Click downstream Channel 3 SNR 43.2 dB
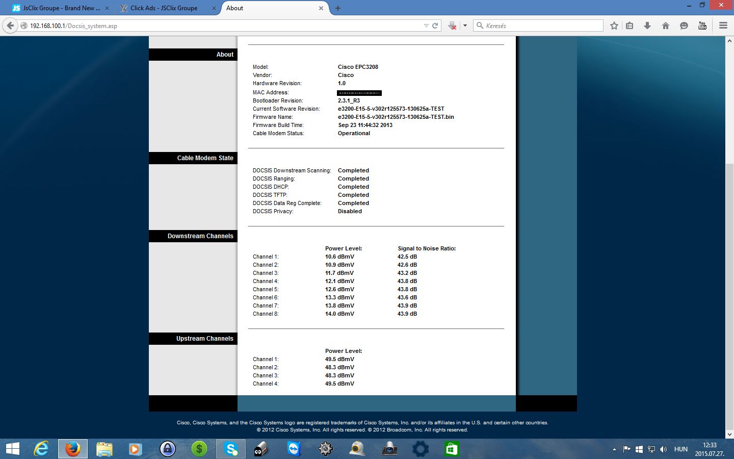 click(407, 273)
